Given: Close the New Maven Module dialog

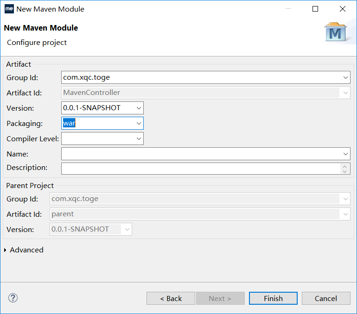Looking at the screenshot, I should 343,9.
